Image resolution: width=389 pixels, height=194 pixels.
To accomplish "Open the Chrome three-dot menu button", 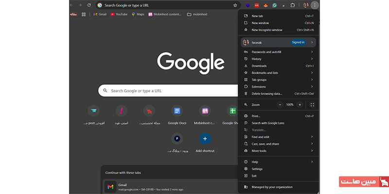I will [314, 5].
